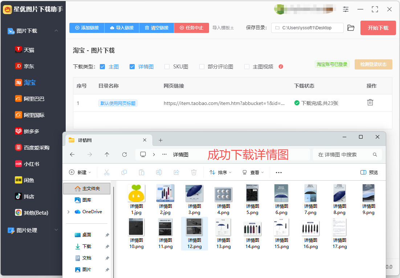The height and width of the screenshot is (278, 400).
Task: Click the Rename icon in Explorer toolbar
Action: point(159,172)
